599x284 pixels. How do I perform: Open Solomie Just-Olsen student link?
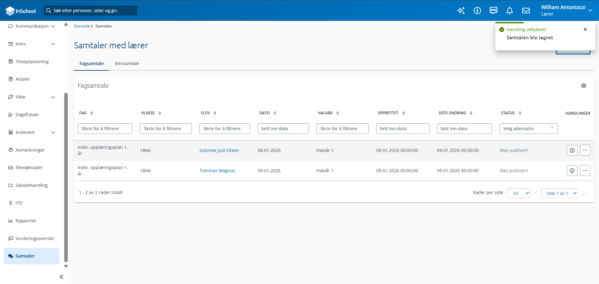(x=219, y=150)
